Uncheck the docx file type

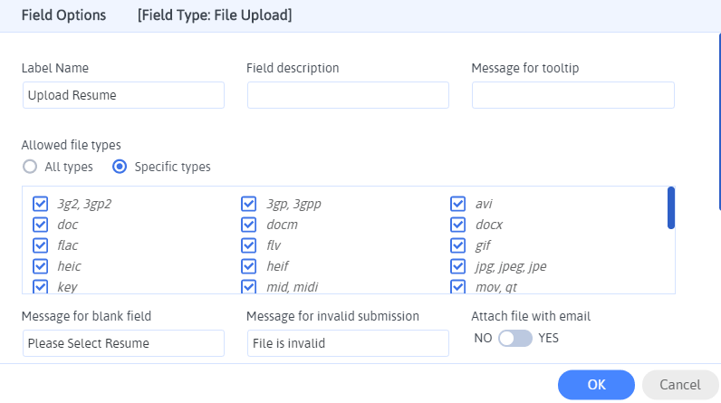pos(458,225)
